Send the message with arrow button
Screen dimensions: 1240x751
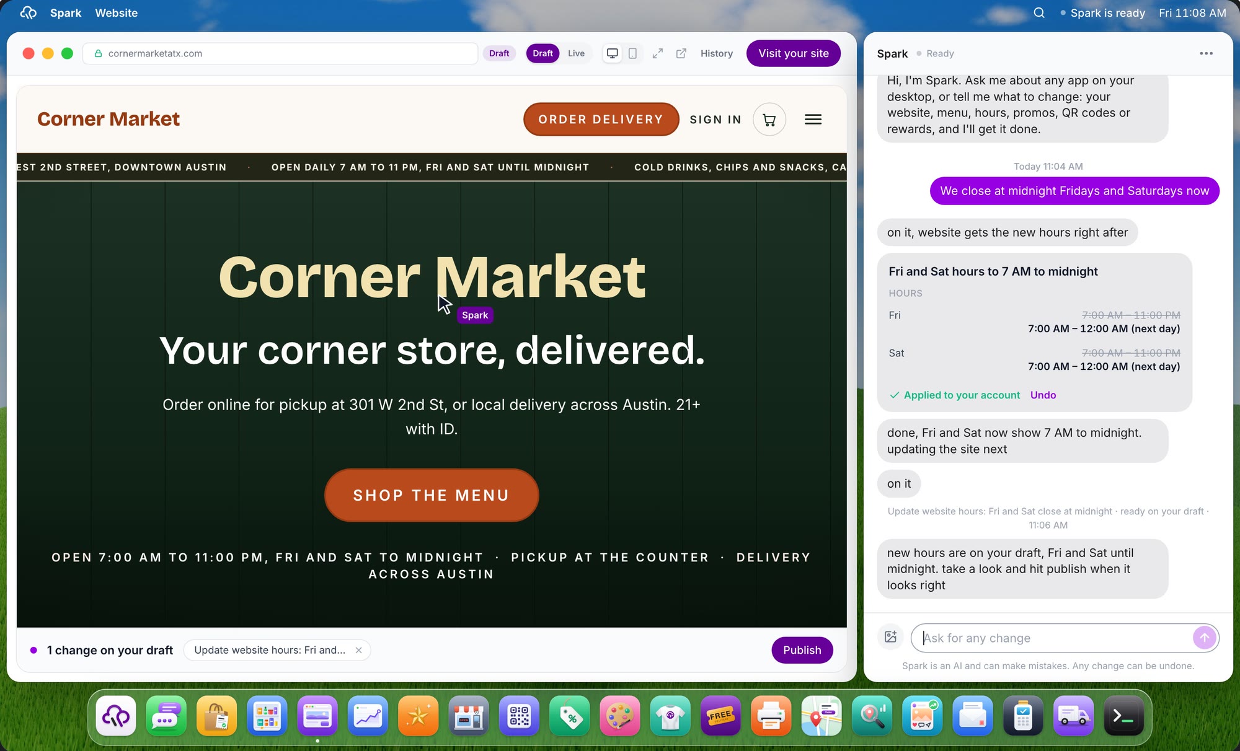click(x=1204, y=638)
